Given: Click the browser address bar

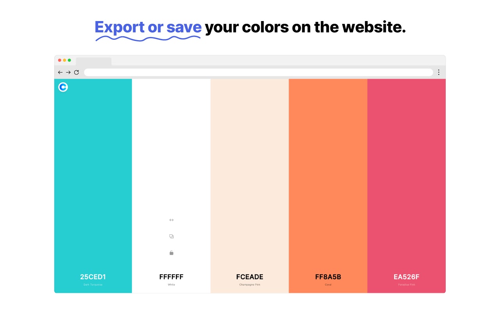Looking at the screenshot, I should click(x=259, y=72).
